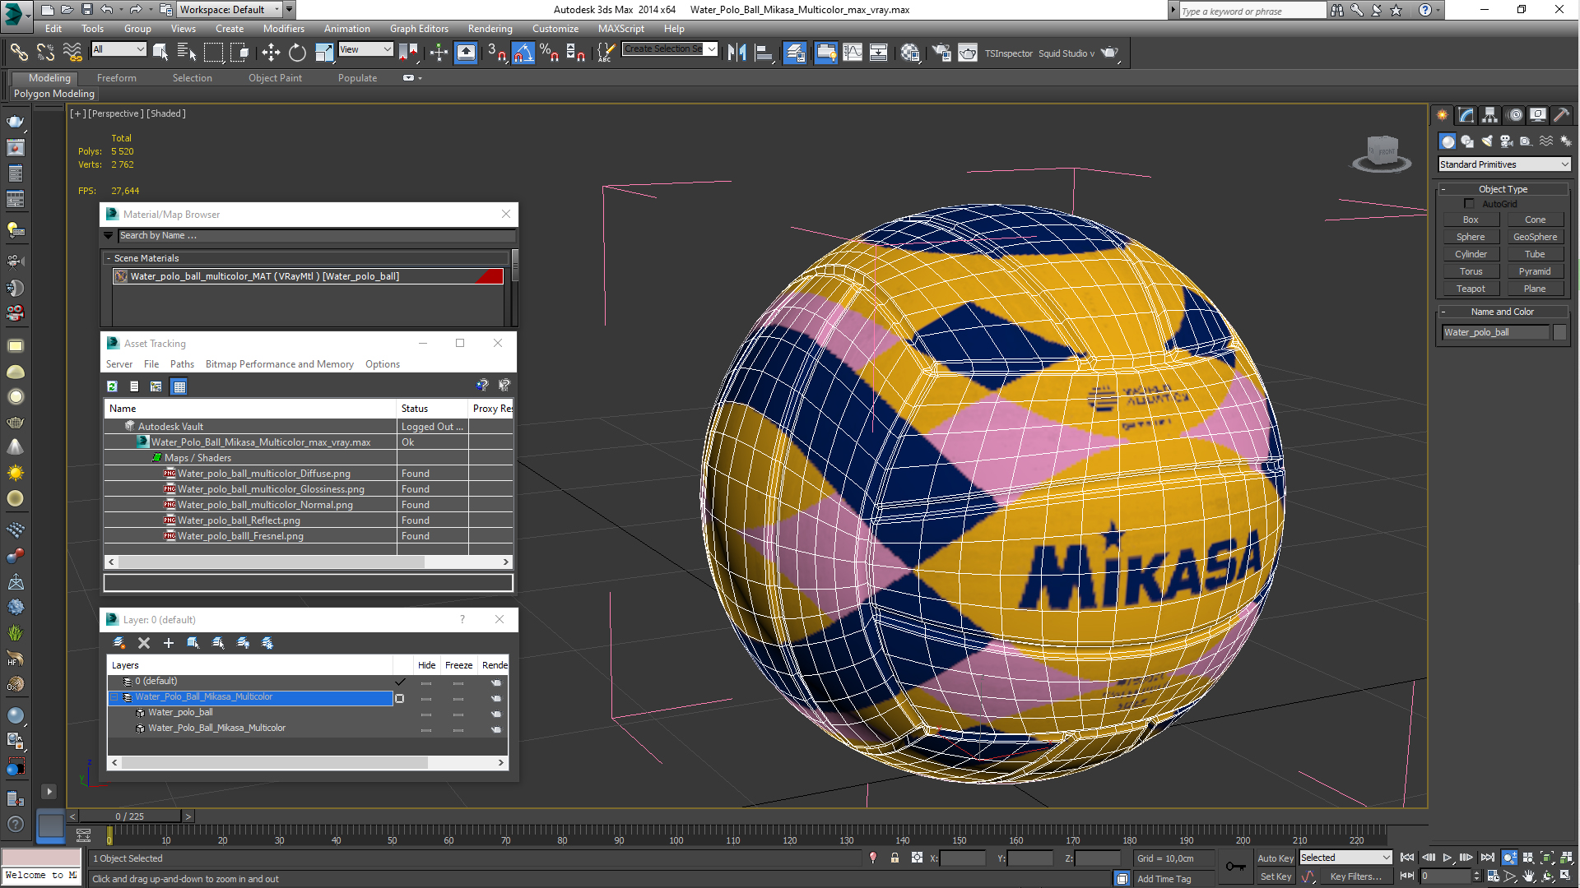Activate the Select and Scale tool
This screenshot has height=888, width=1580.
coord(324,53)
